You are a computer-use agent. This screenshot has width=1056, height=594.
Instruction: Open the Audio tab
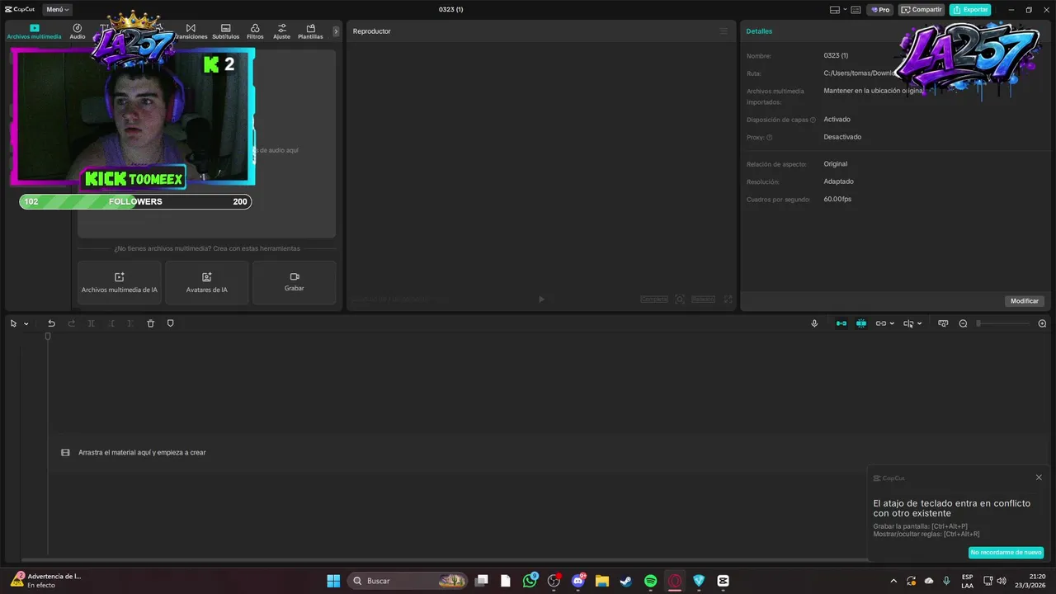[x=78, y=32]
